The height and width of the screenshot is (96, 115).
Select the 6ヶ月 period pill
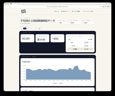pyautogui.click(x=31, y=29)
